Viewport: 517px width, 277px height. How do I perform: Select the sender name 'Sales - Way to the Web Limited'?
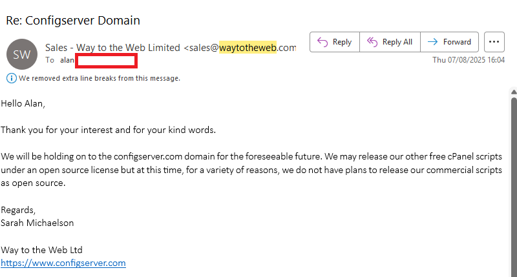click(x=112, y=48)
